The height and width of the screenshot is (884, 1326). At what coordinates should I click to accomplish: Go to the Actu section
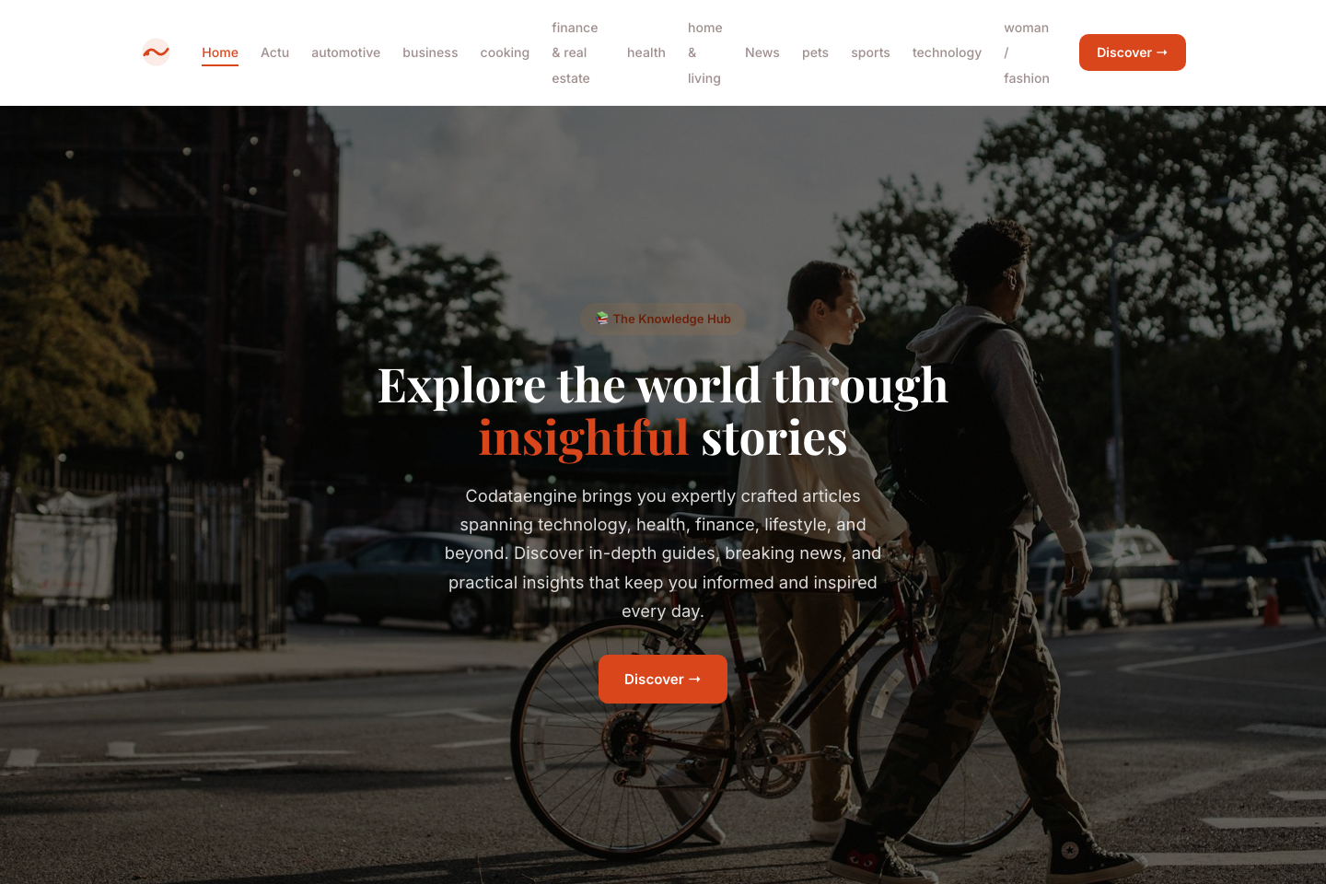pyautogui.click(x=274, y=52)
